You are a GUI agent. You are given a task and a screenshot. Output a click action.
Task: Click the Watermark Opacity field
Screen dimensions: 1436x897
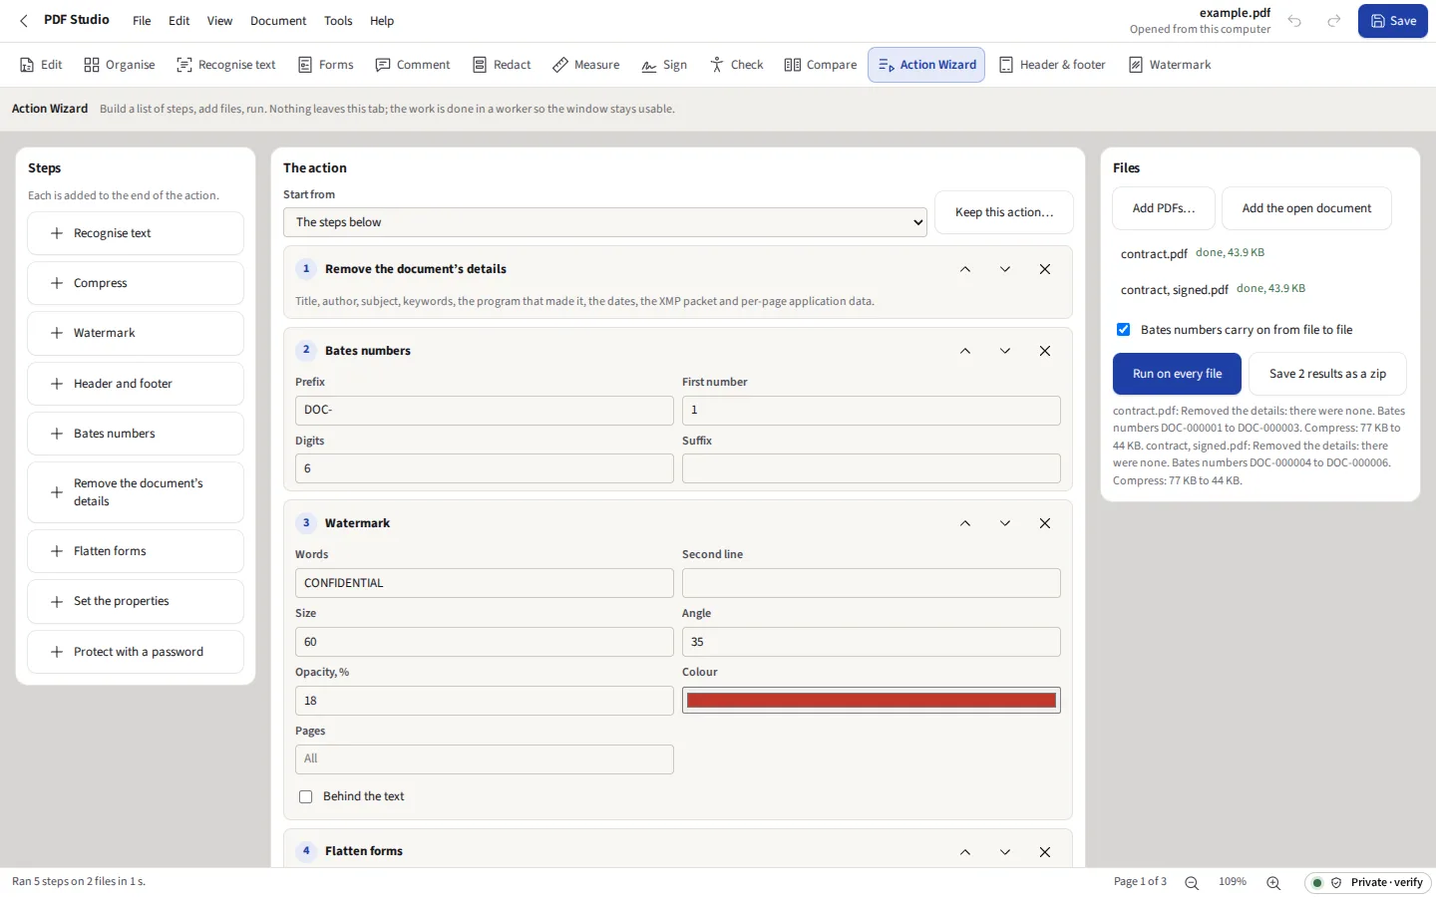coord(485,701)
